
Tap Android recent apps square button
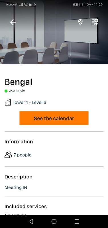[77, 221]
